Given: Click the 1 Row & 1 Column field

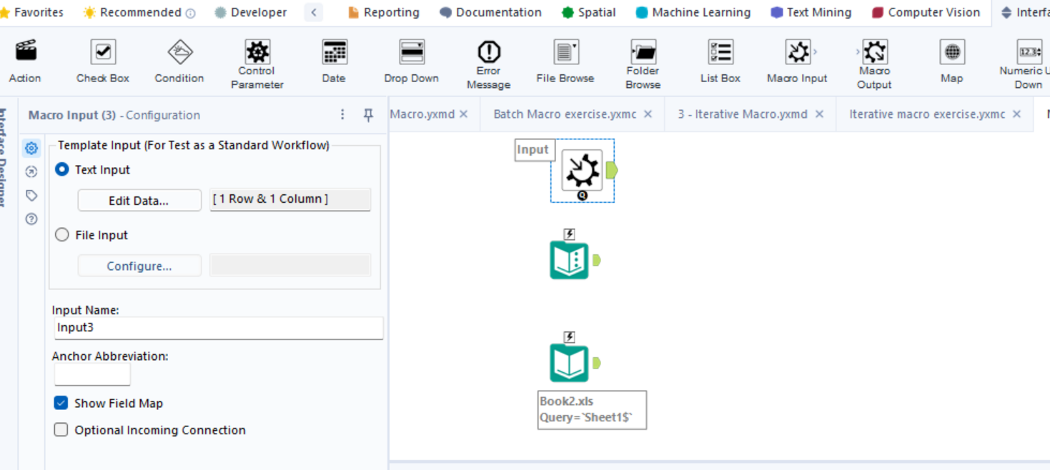Looking at the screenshot, I should (290, 199).
